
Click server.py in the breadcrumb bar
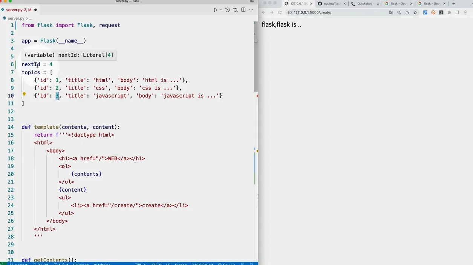coord(16,18)
